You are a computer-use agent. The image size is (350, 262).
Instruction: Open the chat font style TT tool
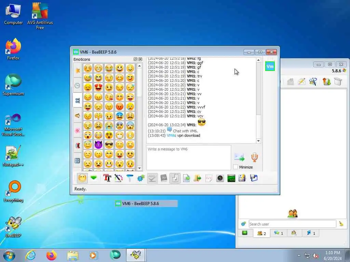tap(107, 178)
